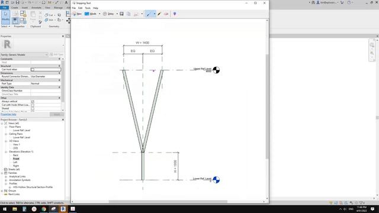Select View 1 under 3D Views
379x213 pixels.
pos(17,144)
